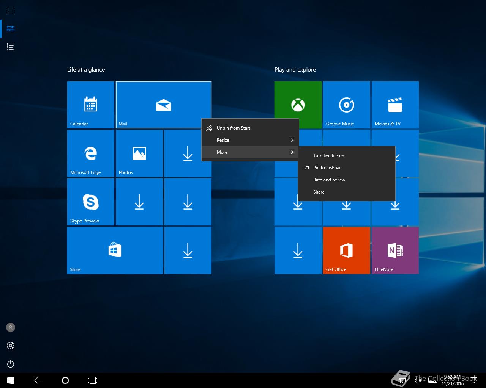Click the download tile left of Get Office
This screenshot has height=388, width=486.
point(298,250)
